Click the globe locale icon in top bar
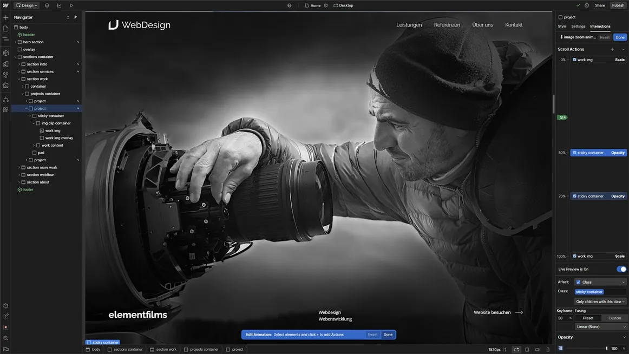Image resolution: width=629 pixels, height=354 pixels. pos(289,5)
